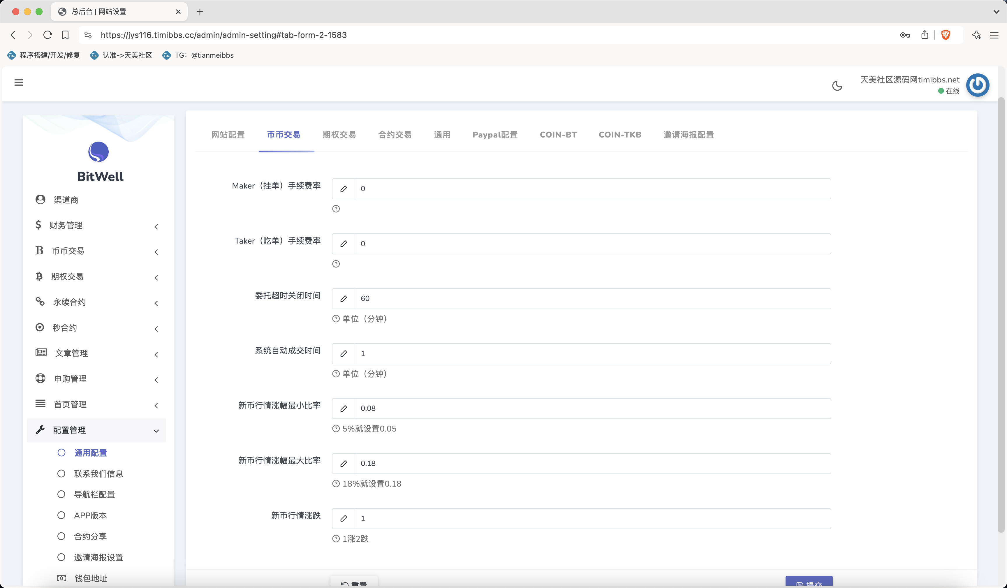Expand 首页管理 chevron
Viewport: 1007px width, 588px height.
point(156,406)
